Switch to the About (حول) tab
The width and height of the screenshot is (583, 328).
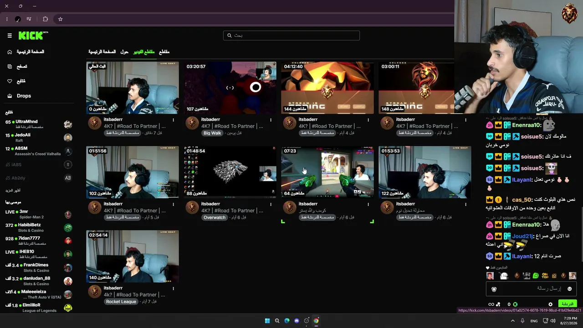coord(124,52)
